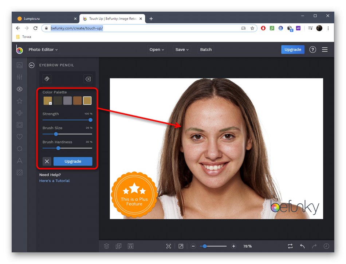Image resolution: width=346 pixels, height=264 pixels.
Task: Click the BeFunky logo
Action: point(19,49)
